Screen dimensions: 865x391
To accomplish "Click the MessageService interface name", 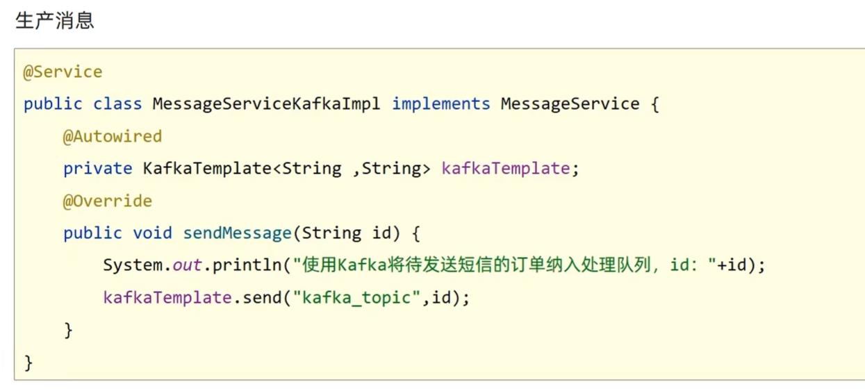I will click(x=570, y=104).
